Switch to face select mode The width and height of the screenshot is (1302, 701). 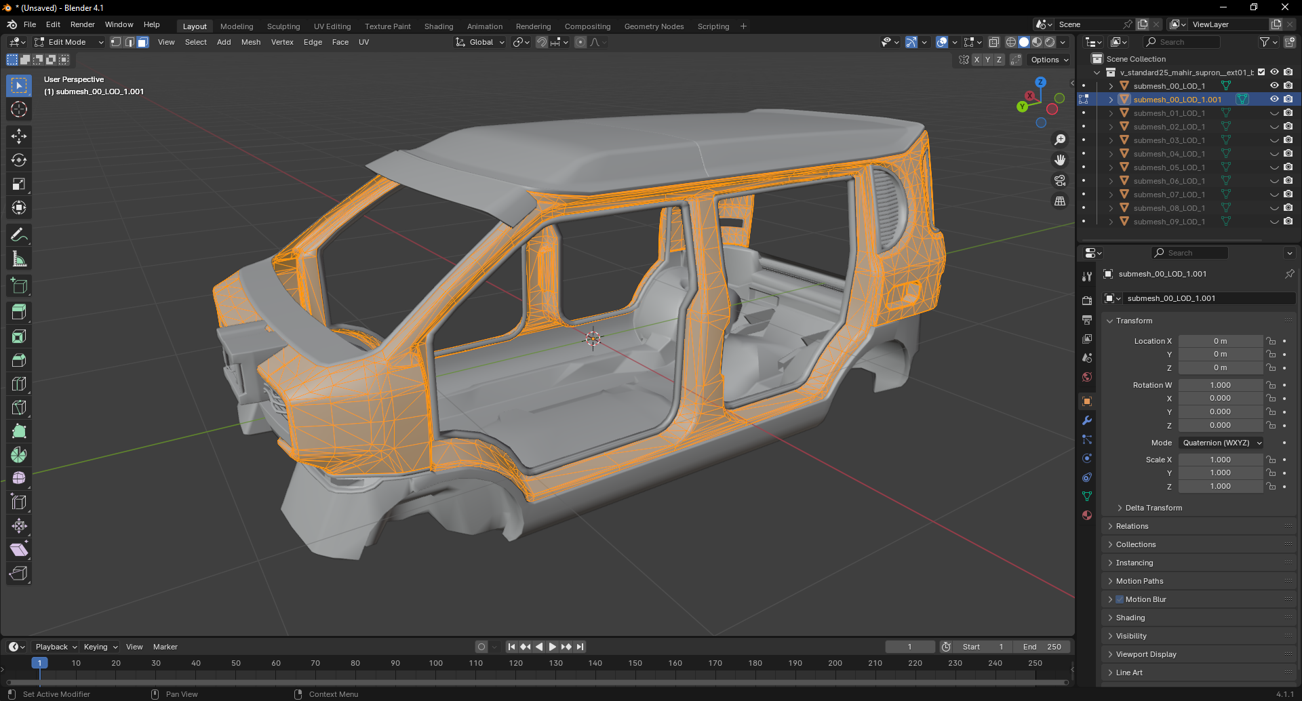[143, 42]
